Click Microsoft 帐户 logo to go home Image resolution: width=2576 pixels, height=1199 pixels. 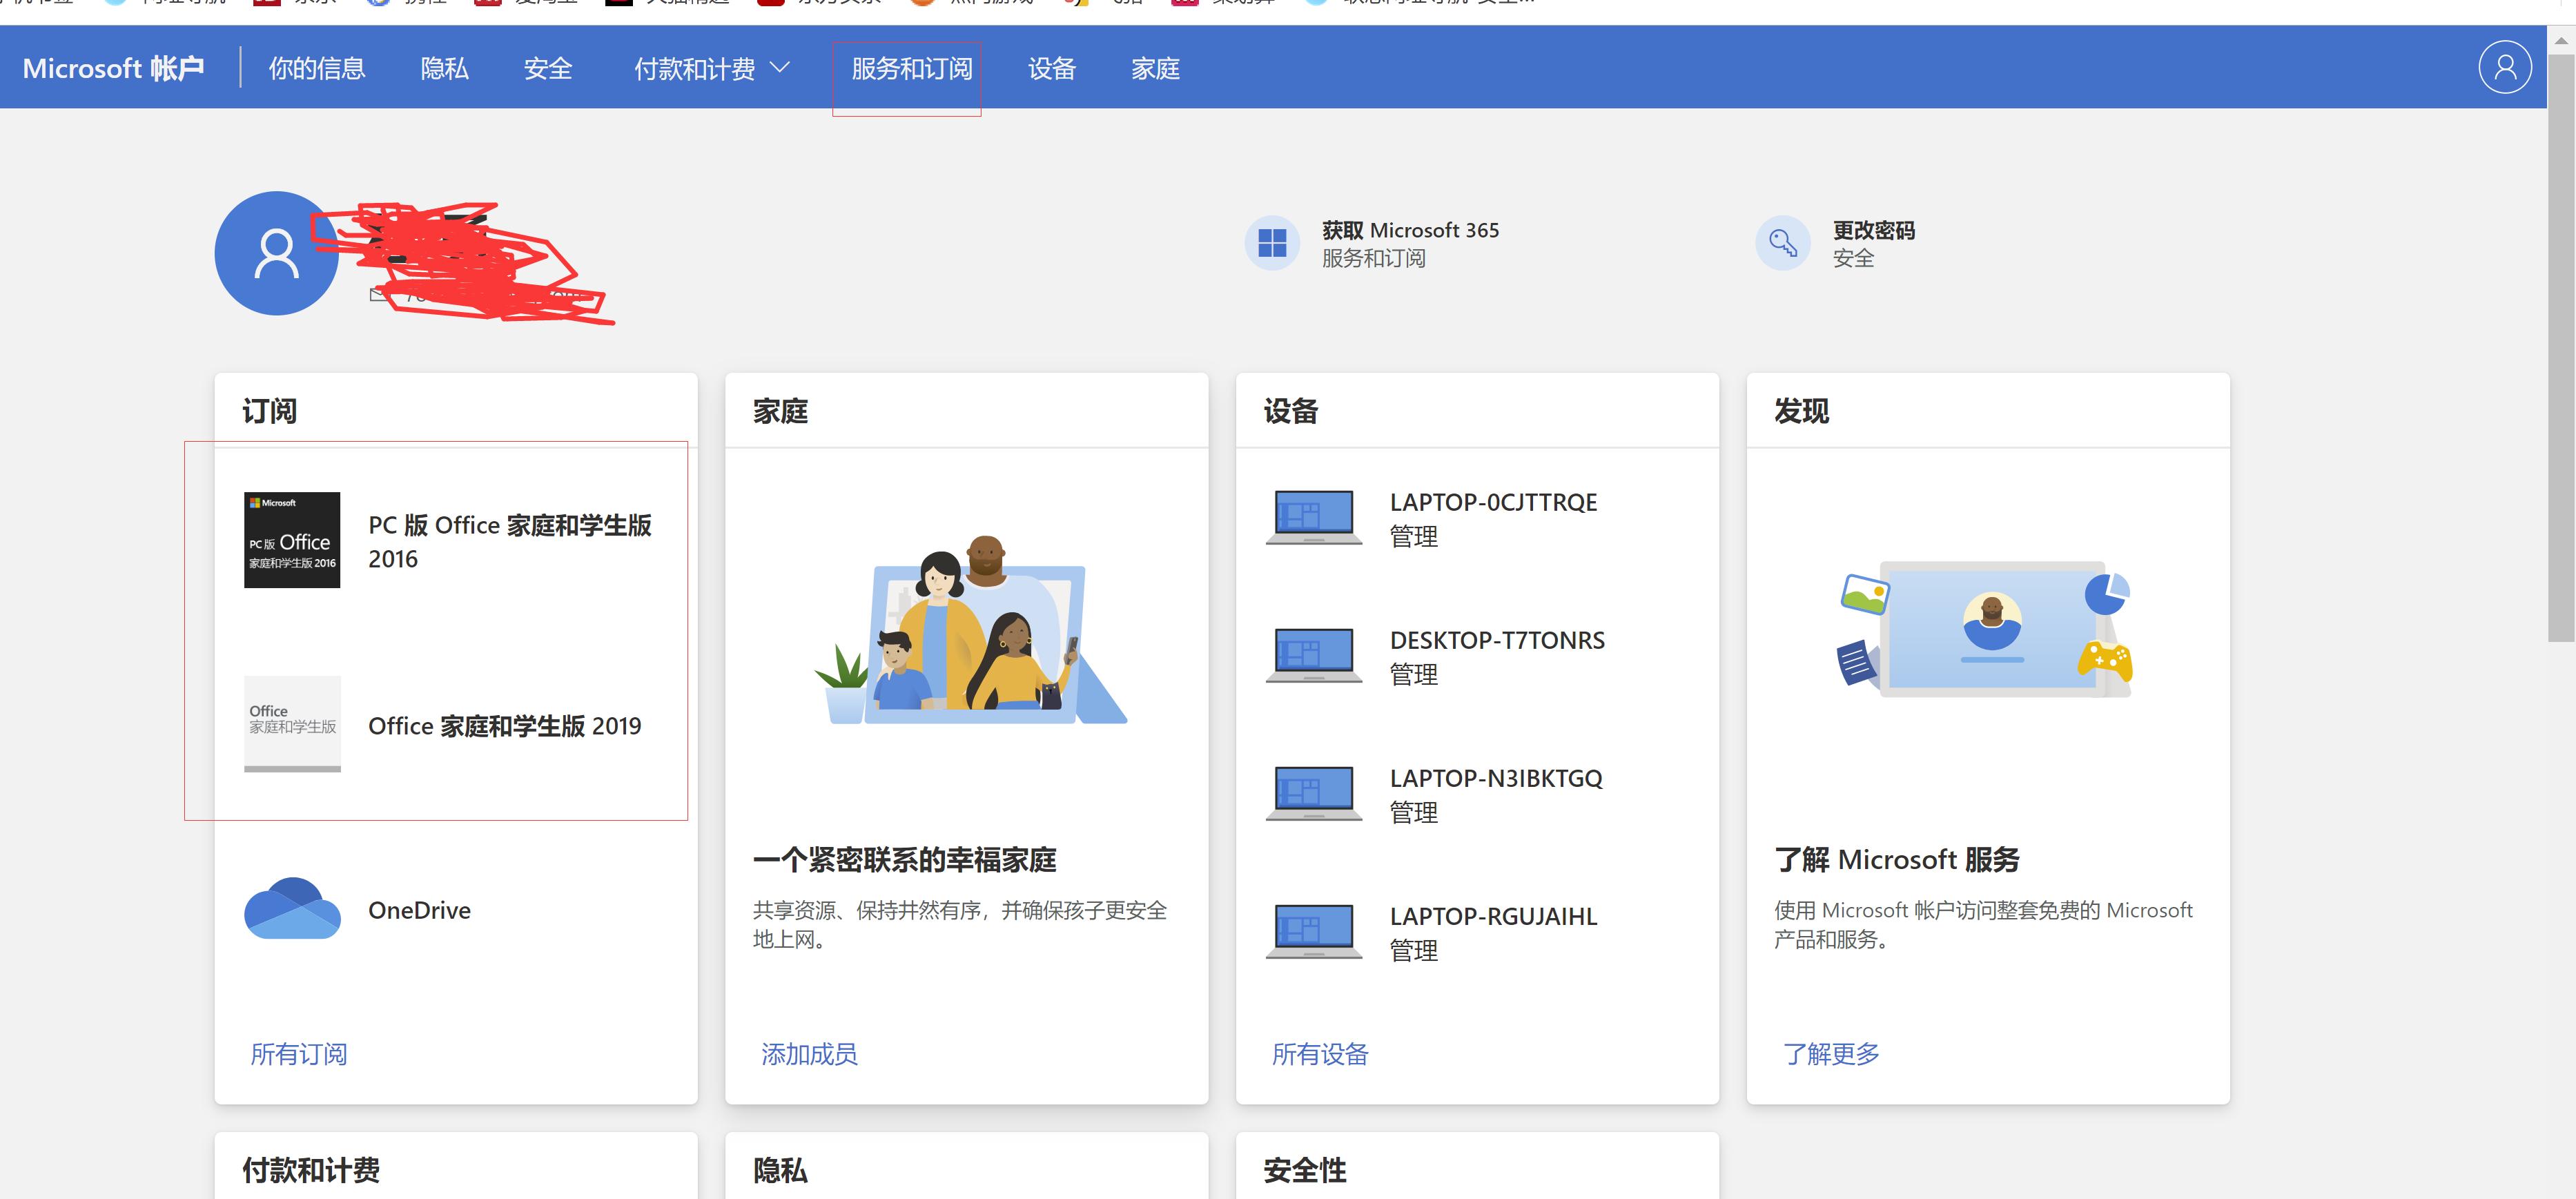click(x=113, y=67)
